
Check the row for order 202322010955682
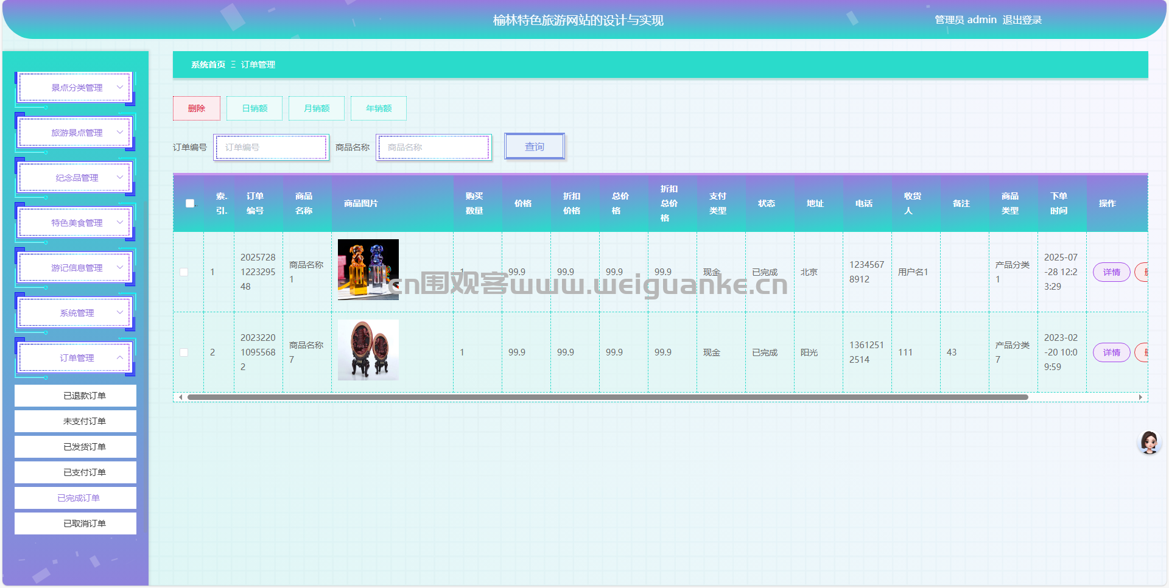pyautogui.click(x=184, y=352)
